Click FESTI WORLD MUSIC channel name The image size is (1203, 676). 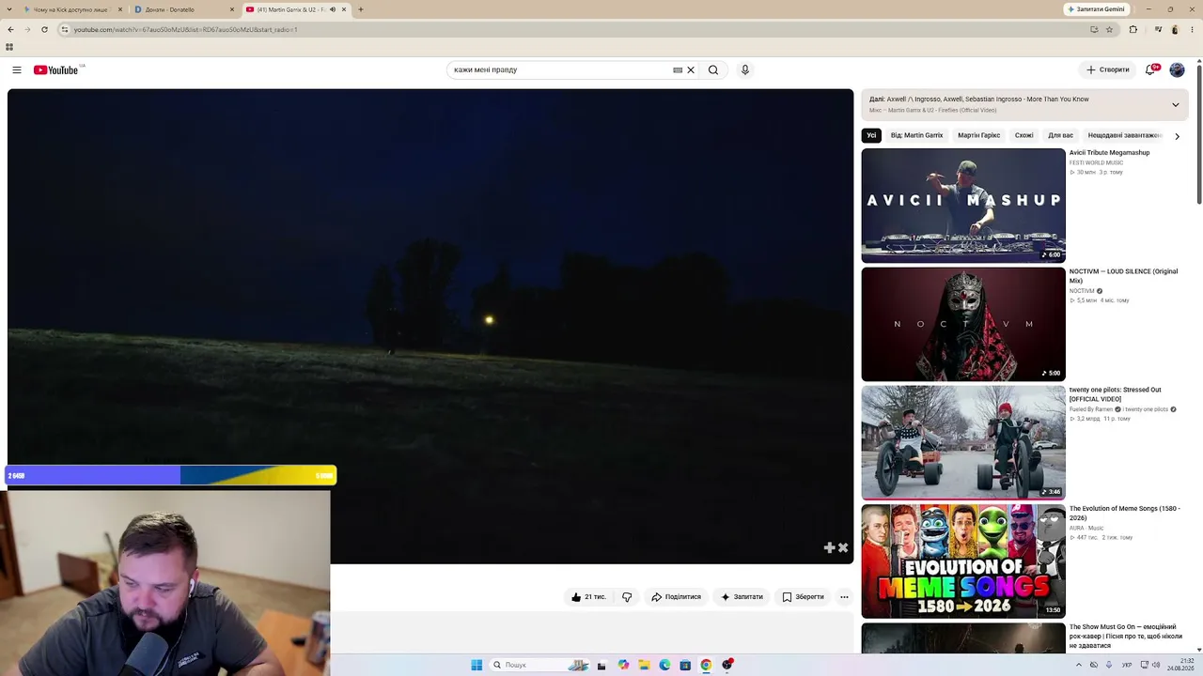click(x=1096, y=162)
